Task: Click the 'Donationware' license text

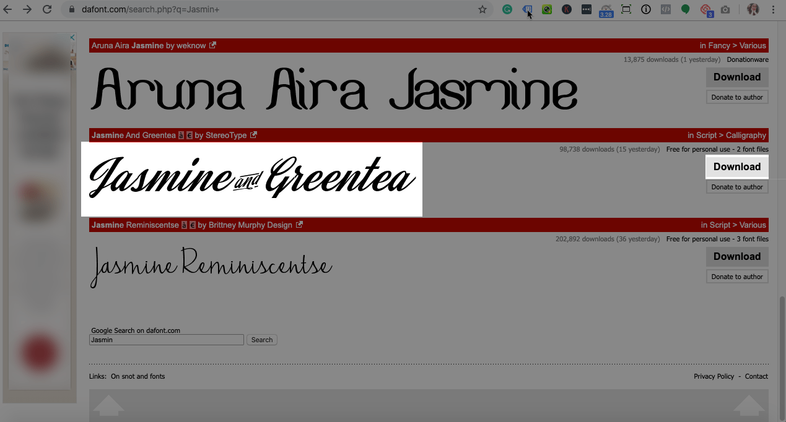Action: point(748,59)
